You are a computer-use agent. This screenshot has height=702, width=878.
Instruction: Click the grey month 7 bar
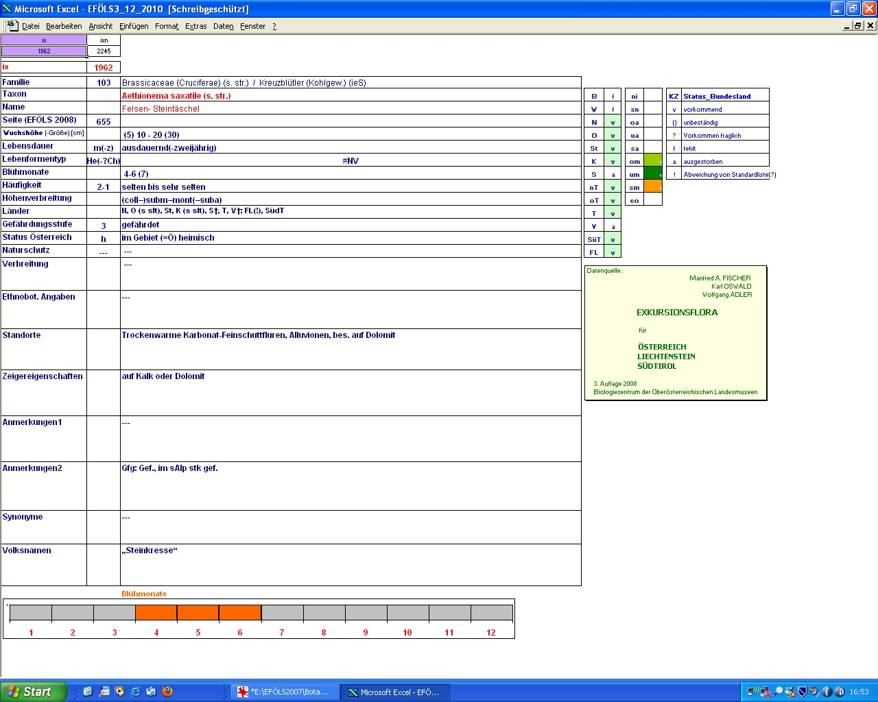pyautogui.click(x=282, y=612)
